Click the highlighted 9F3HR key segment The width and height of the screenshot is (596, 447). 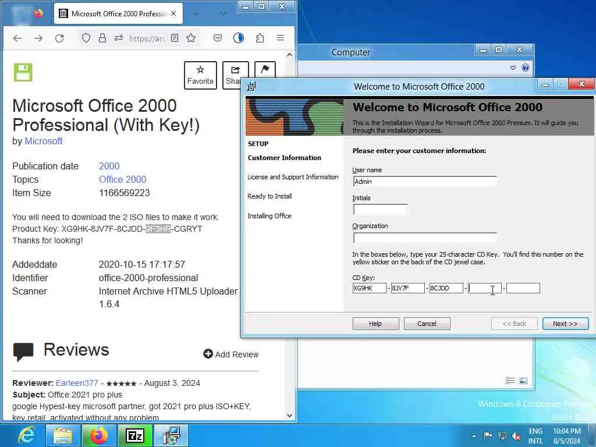coord(158,229)
